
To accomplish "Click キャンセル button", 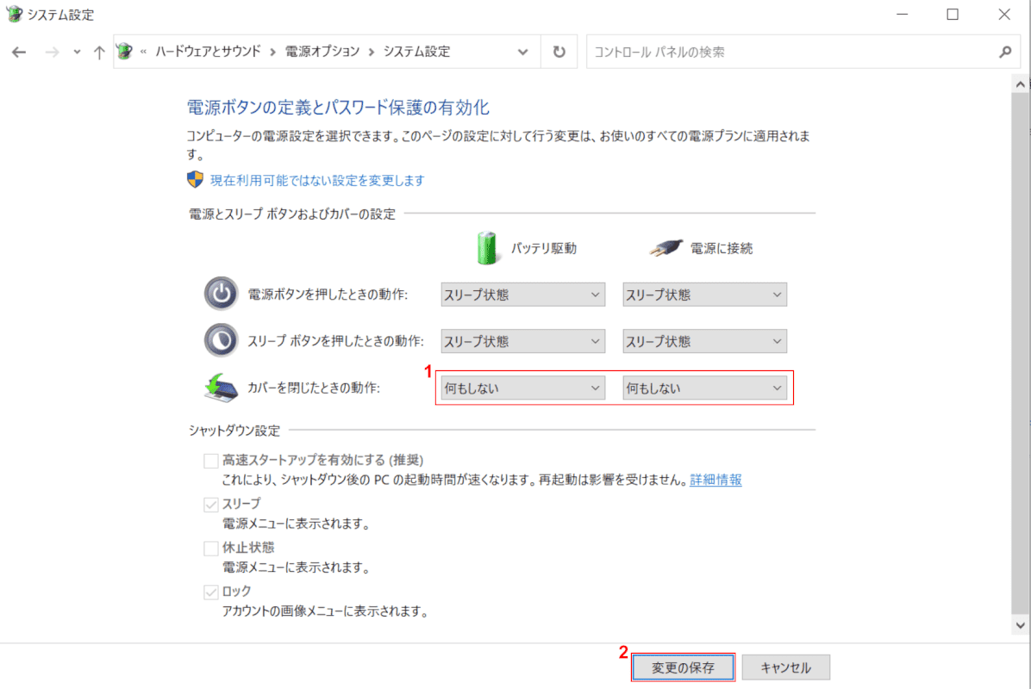I will coord(785,667).
